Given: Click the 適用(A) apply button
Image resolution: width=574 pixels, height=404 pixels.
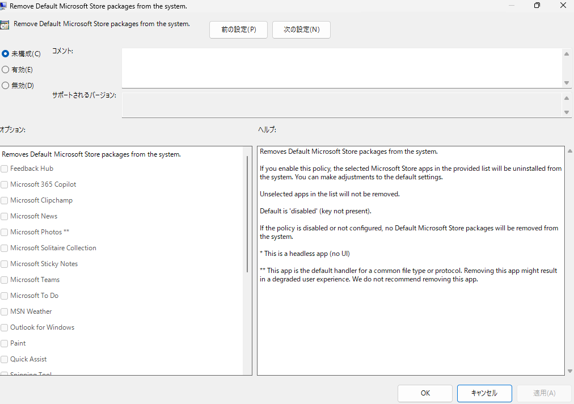Looking at the screenshot, I should tap(544, 393).
